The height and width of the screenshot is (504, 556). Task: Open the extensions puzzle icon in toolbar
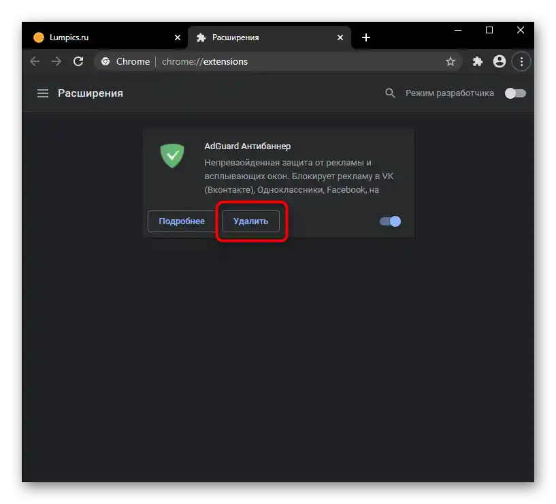point(478,61)
